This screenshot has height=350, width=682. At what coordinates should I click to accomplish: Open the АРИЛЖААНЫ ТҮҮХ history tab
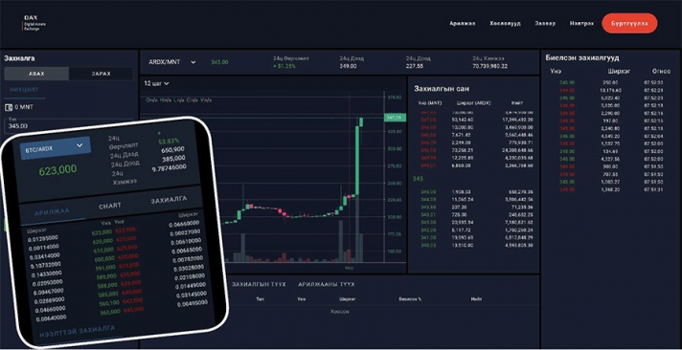tap(327, 284)
